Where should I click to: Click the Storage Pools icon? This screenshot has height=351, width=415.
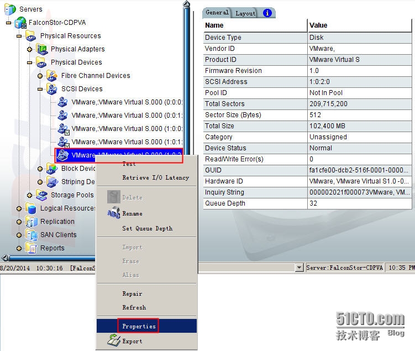pyautogui.click(x=41, y=195)
